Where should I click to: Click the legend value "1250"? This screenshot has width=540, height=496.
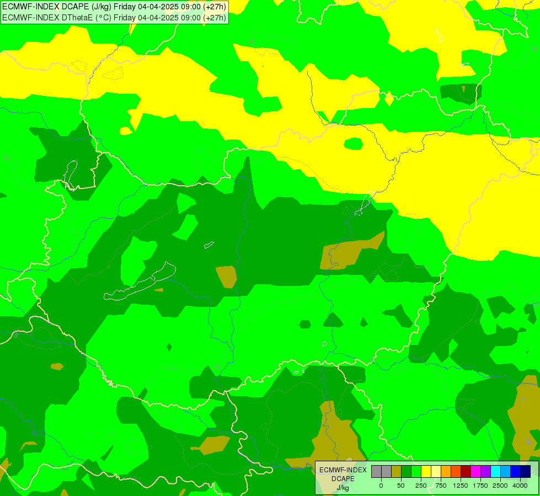(x=461, y=486)
